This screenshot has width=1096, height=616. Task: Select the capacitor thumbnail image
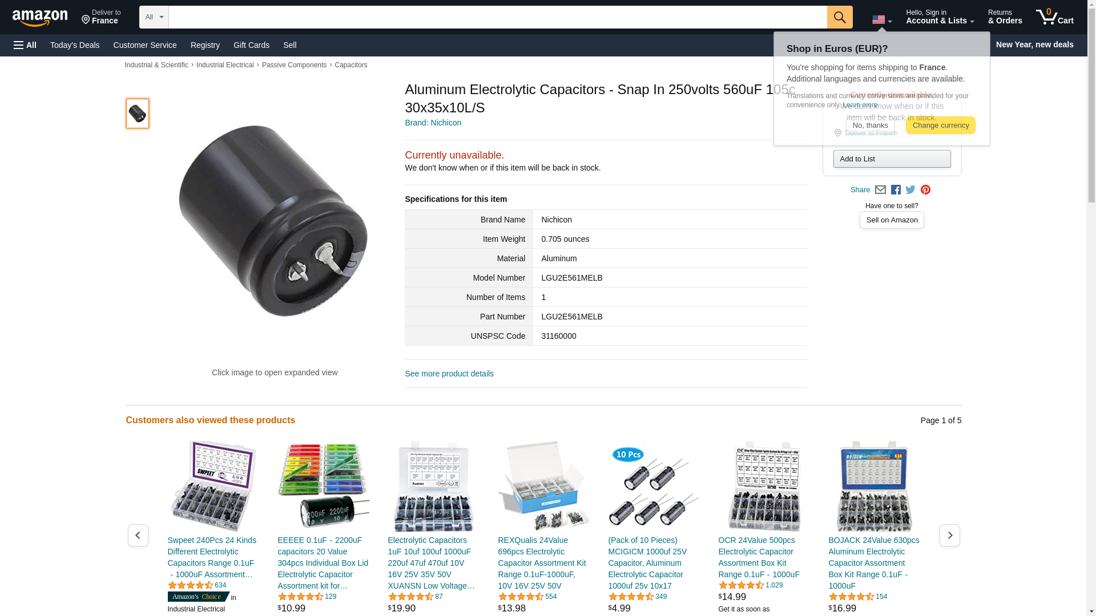coord(138,114)
